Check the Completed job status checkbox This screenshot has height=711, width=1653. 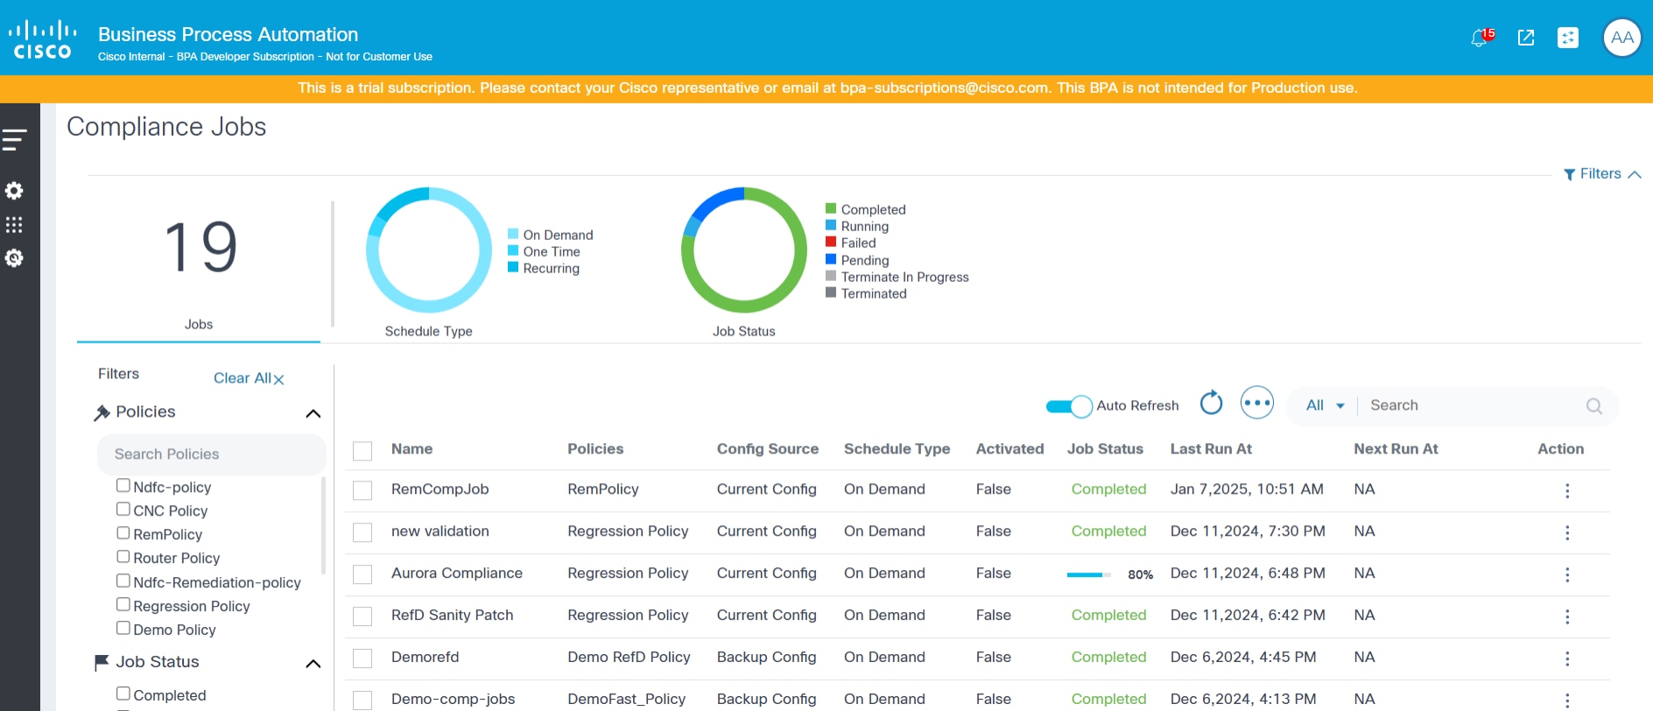pyautogui.click(x=123, y=693)
